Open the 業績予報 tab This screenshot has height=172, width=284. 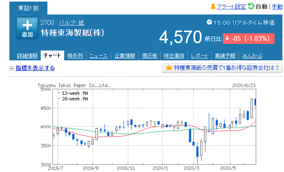click(x=225, y=56)
